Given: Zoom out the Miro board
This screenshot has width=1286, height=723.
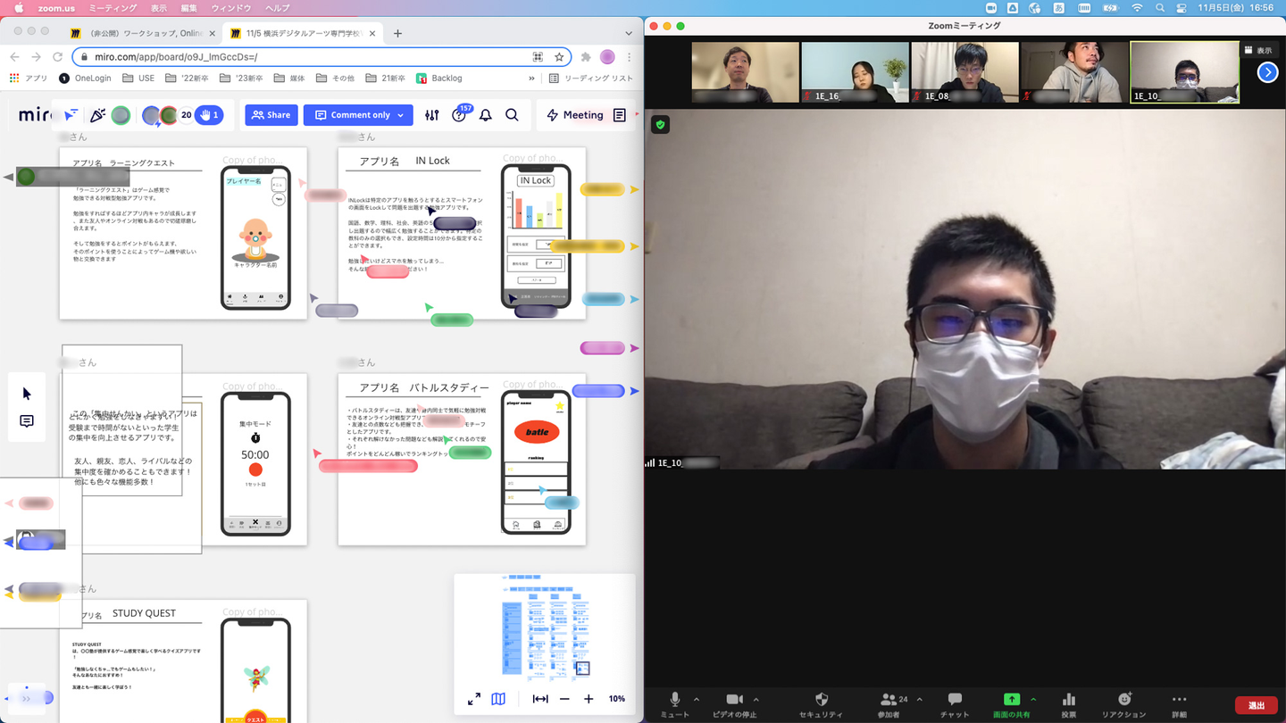Looking at the screenshot, I should [x=564, y=699].
